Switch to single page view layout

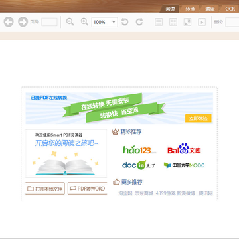click(x=159, y=22)
